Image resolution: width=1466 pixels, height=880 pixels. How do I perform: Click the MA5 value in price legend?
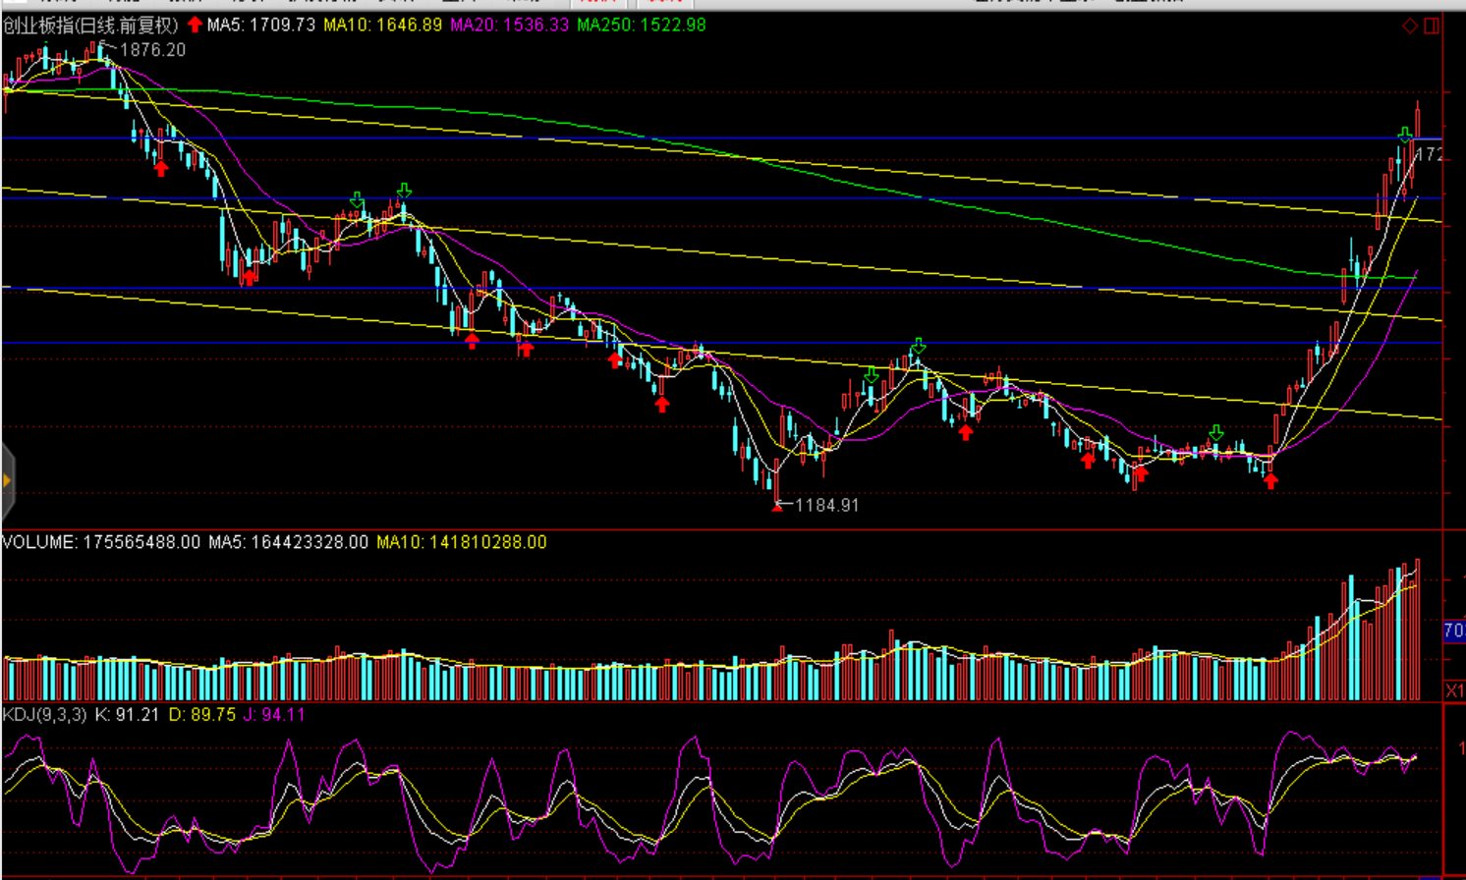(261, 25)
